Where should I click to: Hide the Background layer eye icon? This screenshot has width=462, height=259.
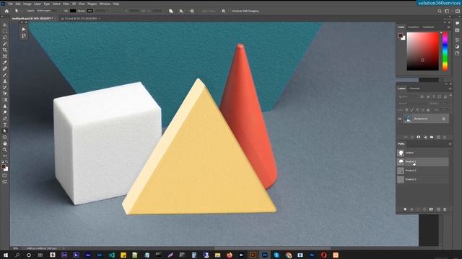point(400,119)
